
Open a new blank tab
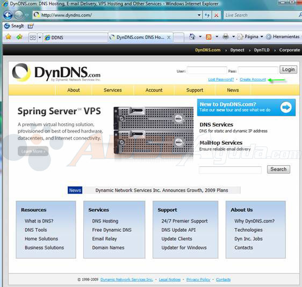[179, 38]
